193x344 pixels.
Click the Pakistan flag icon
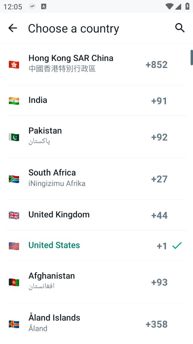click(14, 137)
